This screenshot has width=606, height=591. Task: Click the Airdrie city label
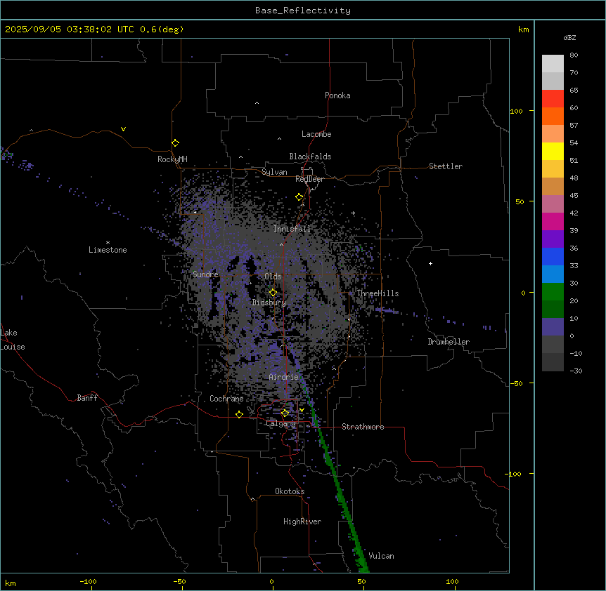coord(283,377)
